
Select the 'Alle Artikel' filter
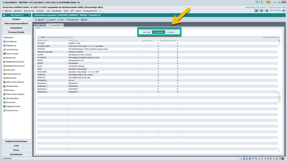[x=147, y=32]
